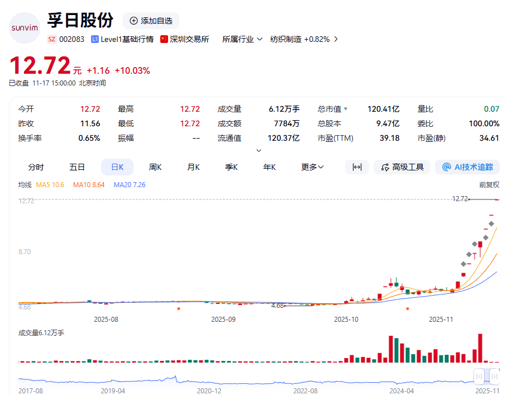The image size is (507, 395).
Task: Click the plus icon beside 添加自选
Action: (x=133, y=21)
